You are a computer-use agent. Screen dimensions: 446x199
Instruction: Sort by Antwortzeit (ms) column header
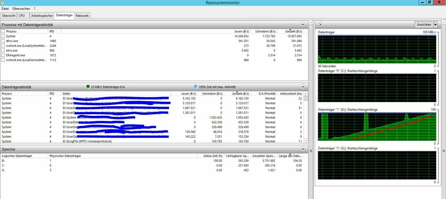(290, 94)
